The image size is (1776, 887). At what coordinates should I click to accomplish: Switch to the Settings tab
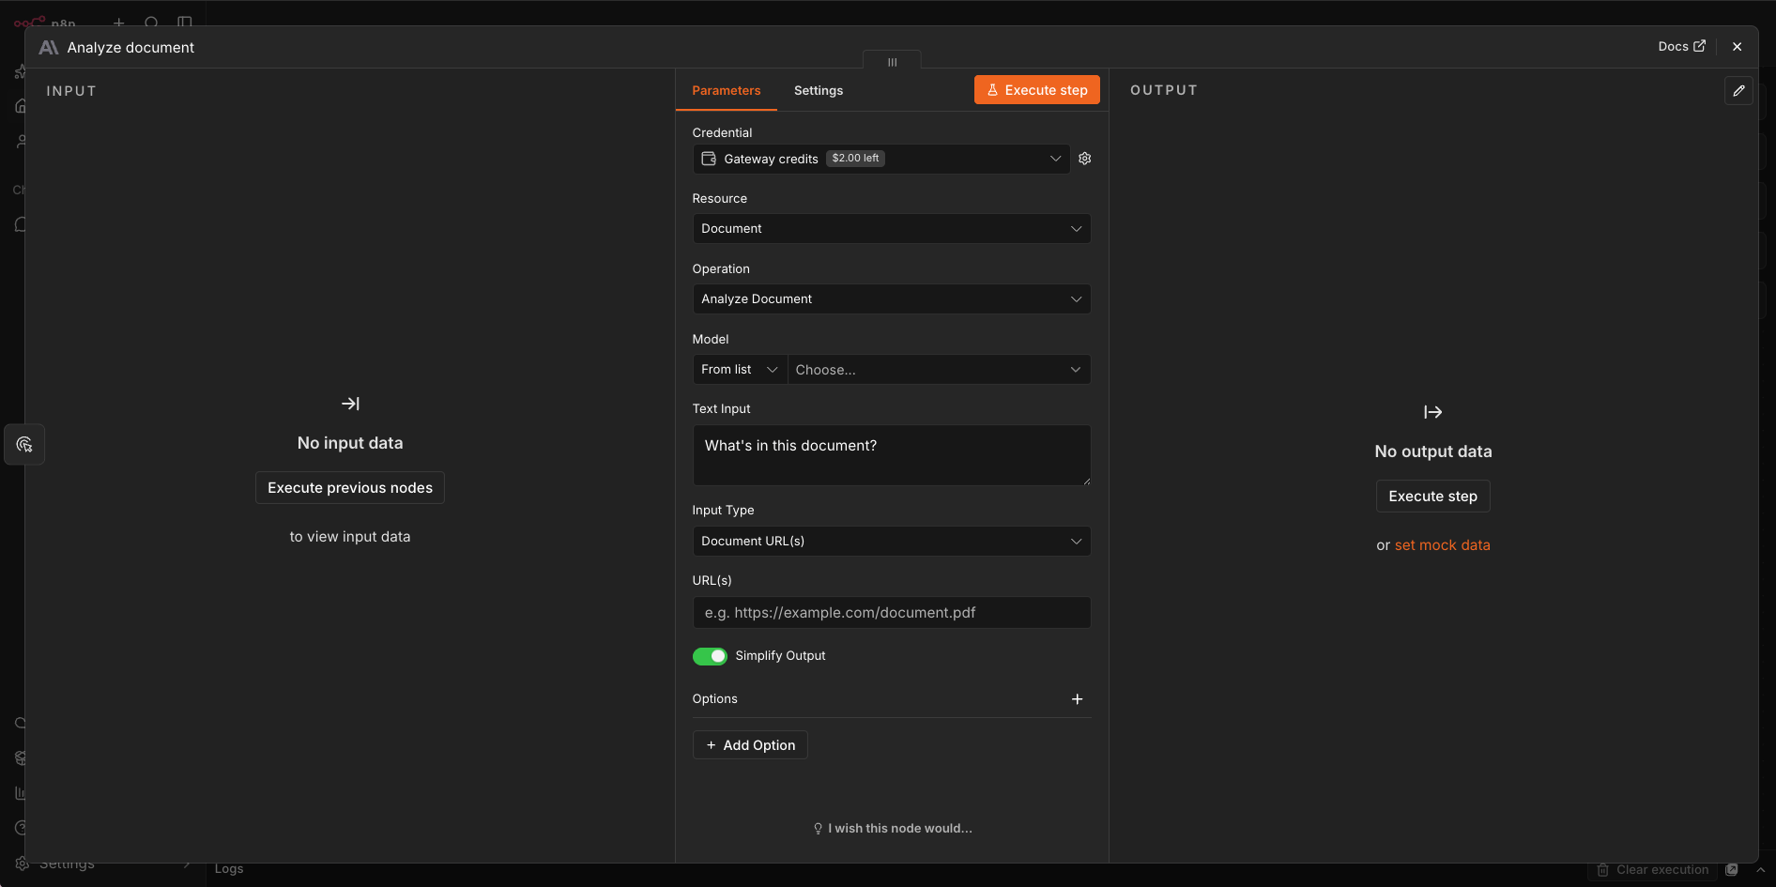point(819,91)
